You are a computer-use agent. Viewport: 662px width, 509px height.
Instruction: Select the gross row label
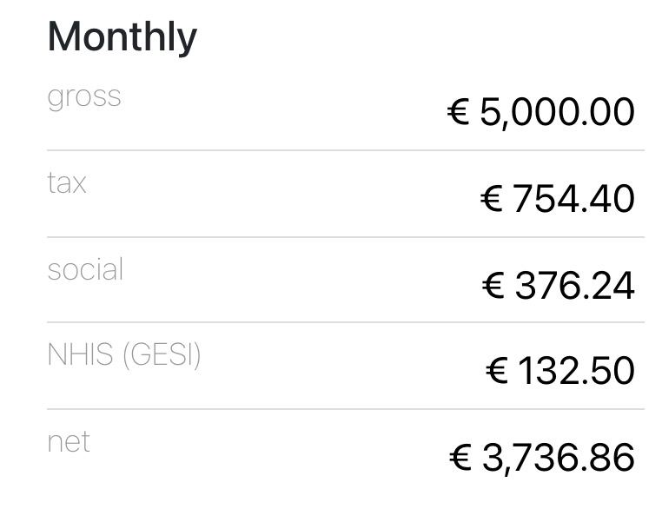84,96
